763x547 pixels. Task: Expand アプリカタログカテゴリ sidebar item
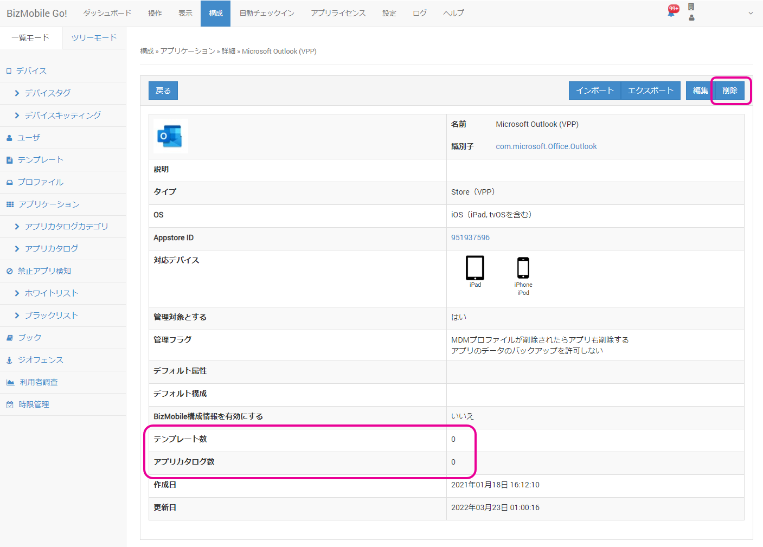(66, 227)
